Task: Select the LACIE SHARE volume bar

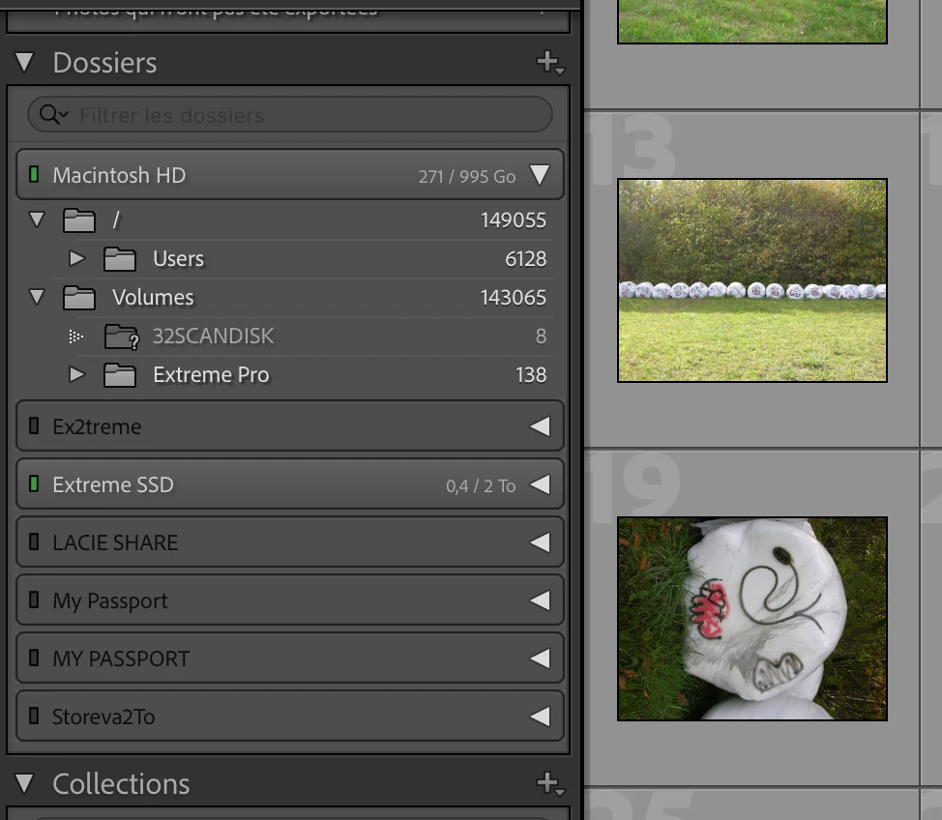Action: [x=289, y=542]
